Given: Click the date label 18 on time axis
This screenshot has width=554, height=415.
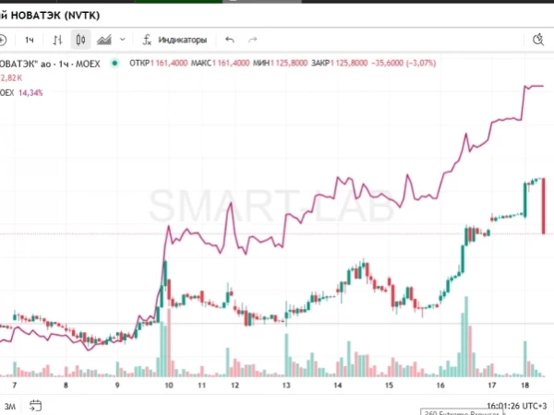Looking at the screenshot, I should [x=525, y=385].
